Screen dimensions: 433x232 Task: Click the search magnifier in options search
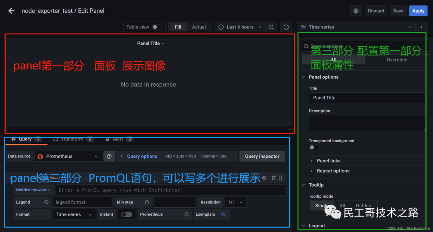click(x=306, y=46)
